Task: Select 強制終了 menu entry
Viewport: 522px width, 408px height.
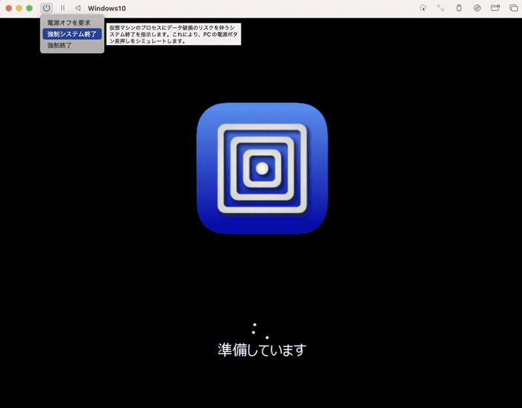Action: coord(72,45)
